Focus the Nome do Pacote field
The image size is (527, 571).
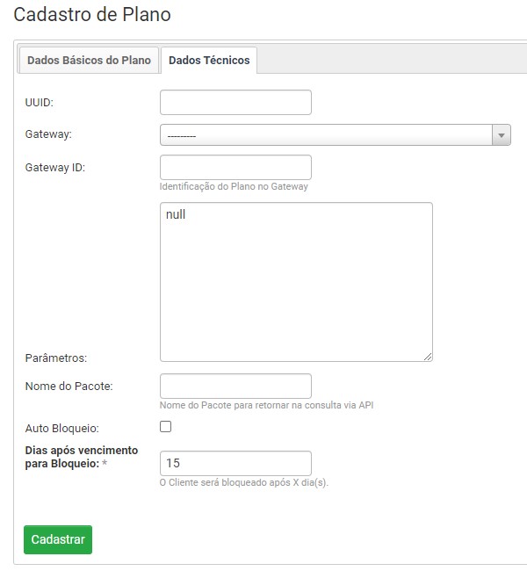click(235, 386)
